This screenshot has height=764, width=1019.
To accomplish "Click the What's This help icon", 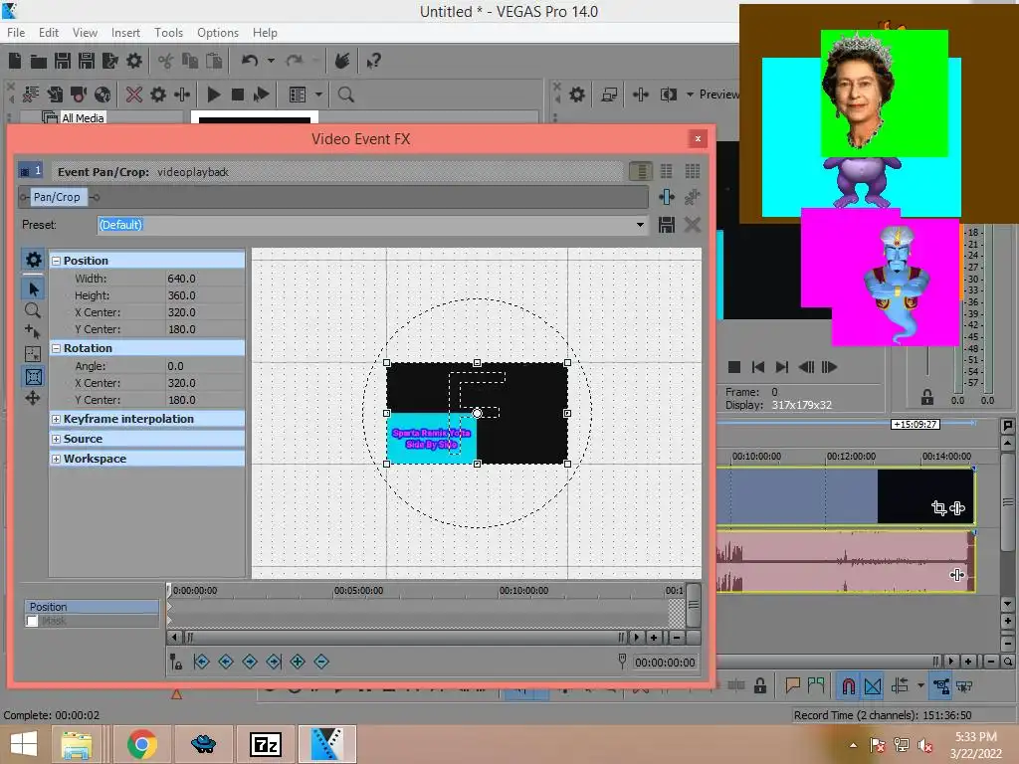I will [x=373, y=61].
